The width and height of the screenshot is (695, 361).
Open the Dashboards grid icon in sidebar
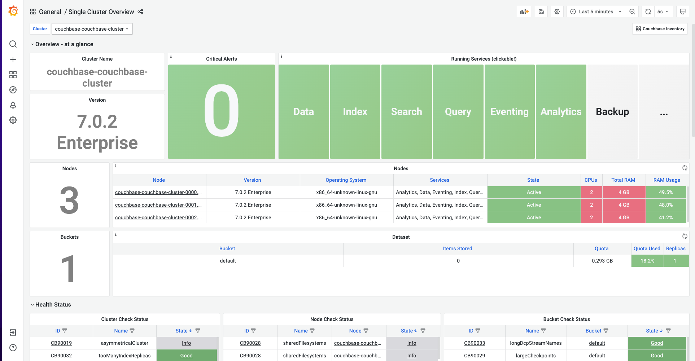pyautogui.click(x=13, y=75)
